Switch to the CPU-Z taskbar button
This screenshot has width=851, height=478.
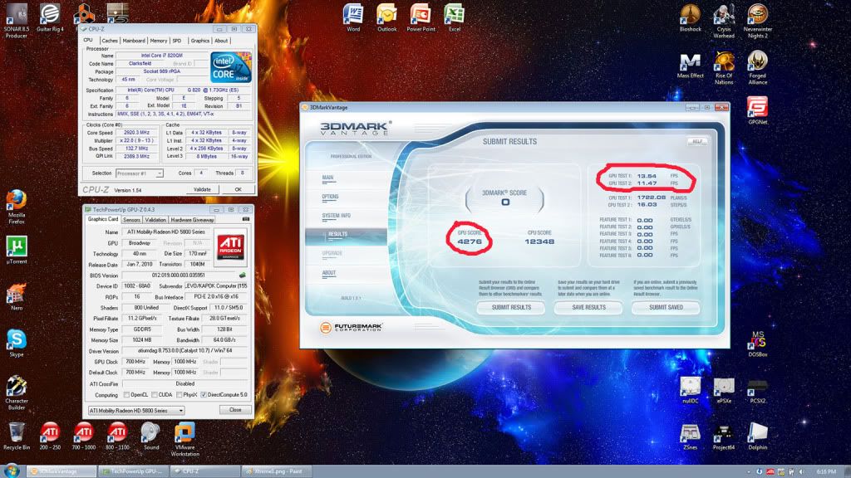coord(205,471)
